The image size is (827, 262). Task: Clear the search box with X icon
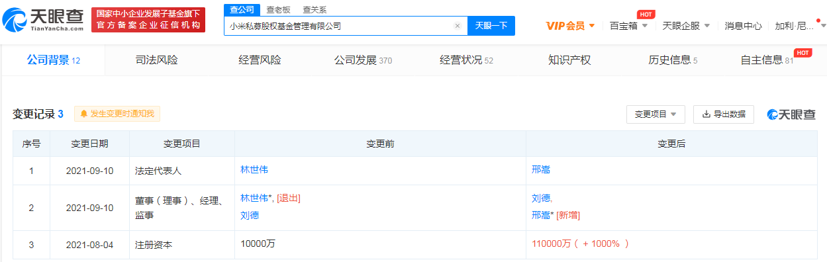[x=457, y=26]
